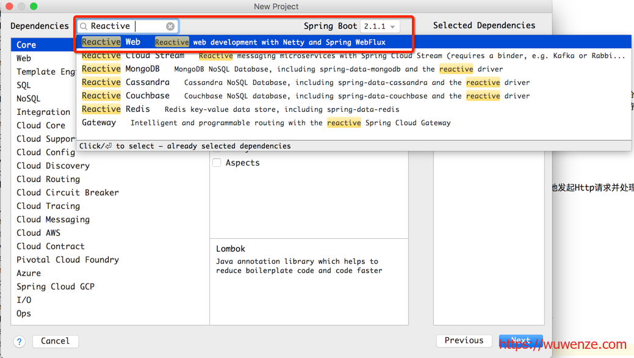The width and height of the screenshot is (634, 358).
Task: Select Reactive Web suggestion
Action: click(x=354, y=42)
